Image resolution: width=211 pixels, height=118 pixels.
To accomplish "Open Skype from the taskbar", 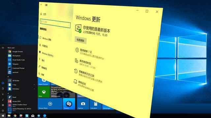I will (27, 116).
